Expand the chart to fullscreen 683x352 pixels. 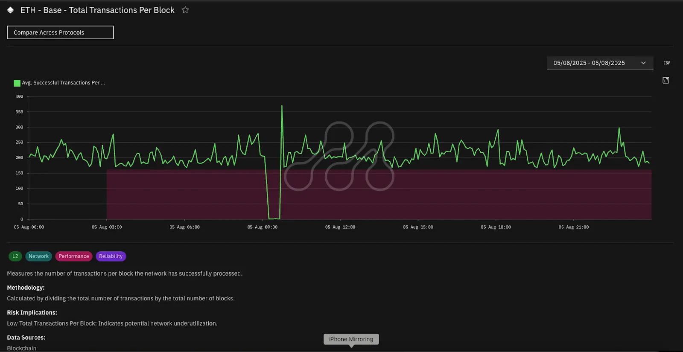coord(665,80)
